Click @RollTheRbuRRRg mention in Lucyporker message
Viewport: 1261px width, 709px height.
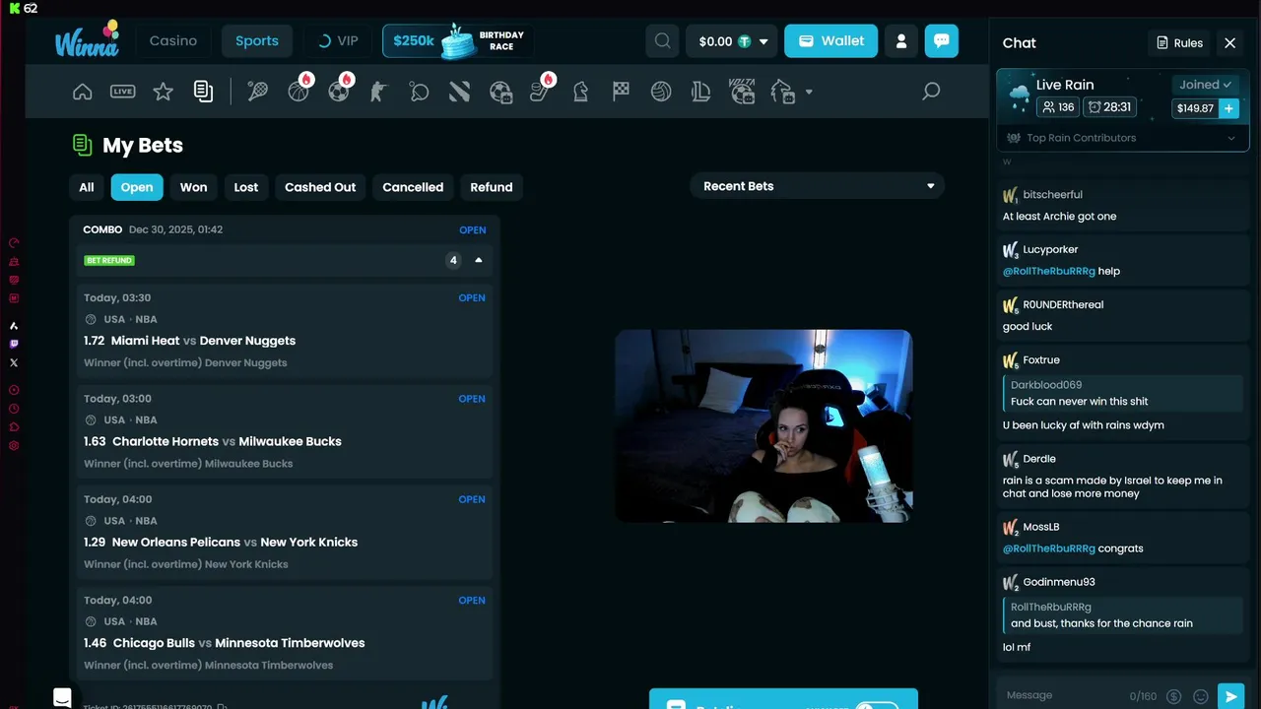tap(1048, 271)
